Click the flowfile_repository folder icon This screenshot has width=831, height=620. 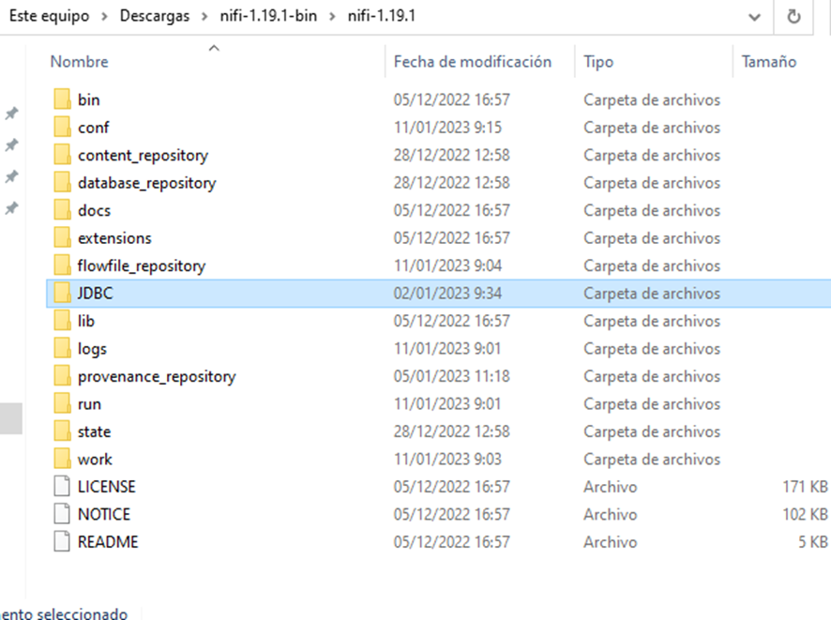[62, 265]
